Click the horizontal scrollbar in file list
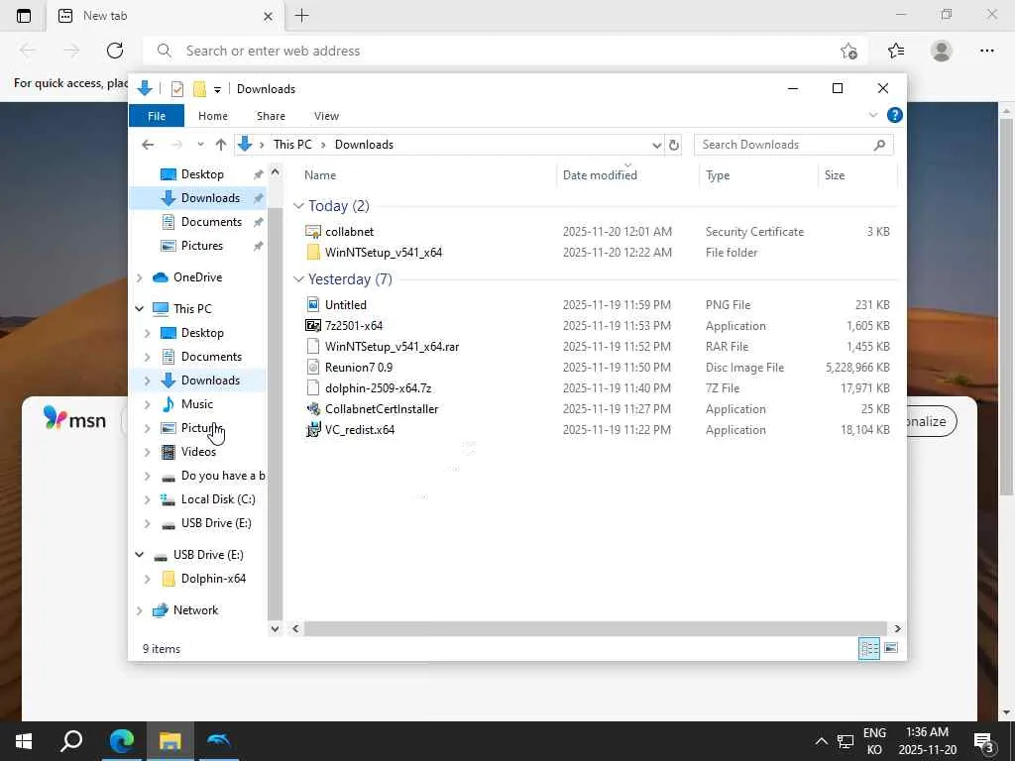The width and height of the screenshot is (1015, 761). 595,629
